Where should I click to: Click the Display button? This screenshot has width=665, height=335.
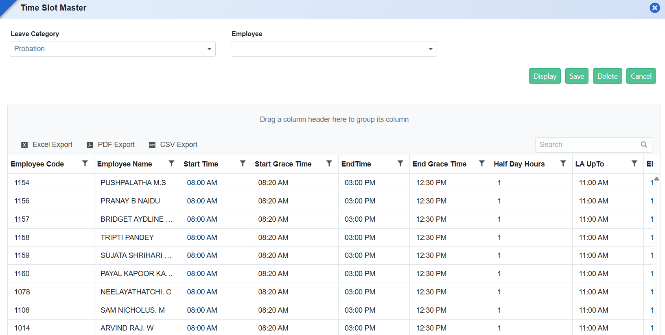click(545, 76)
